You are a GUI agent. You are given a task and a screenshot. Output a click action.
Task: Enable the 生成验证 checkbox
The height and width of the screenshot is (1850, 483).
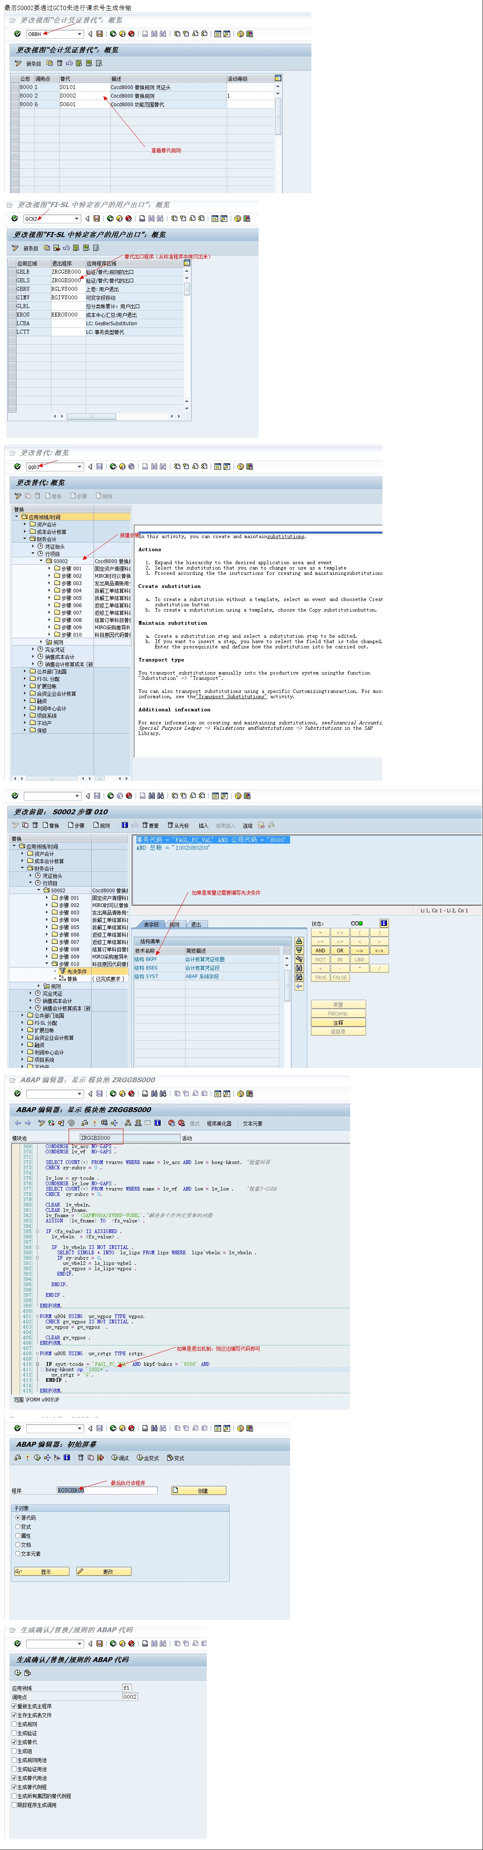14,1733
